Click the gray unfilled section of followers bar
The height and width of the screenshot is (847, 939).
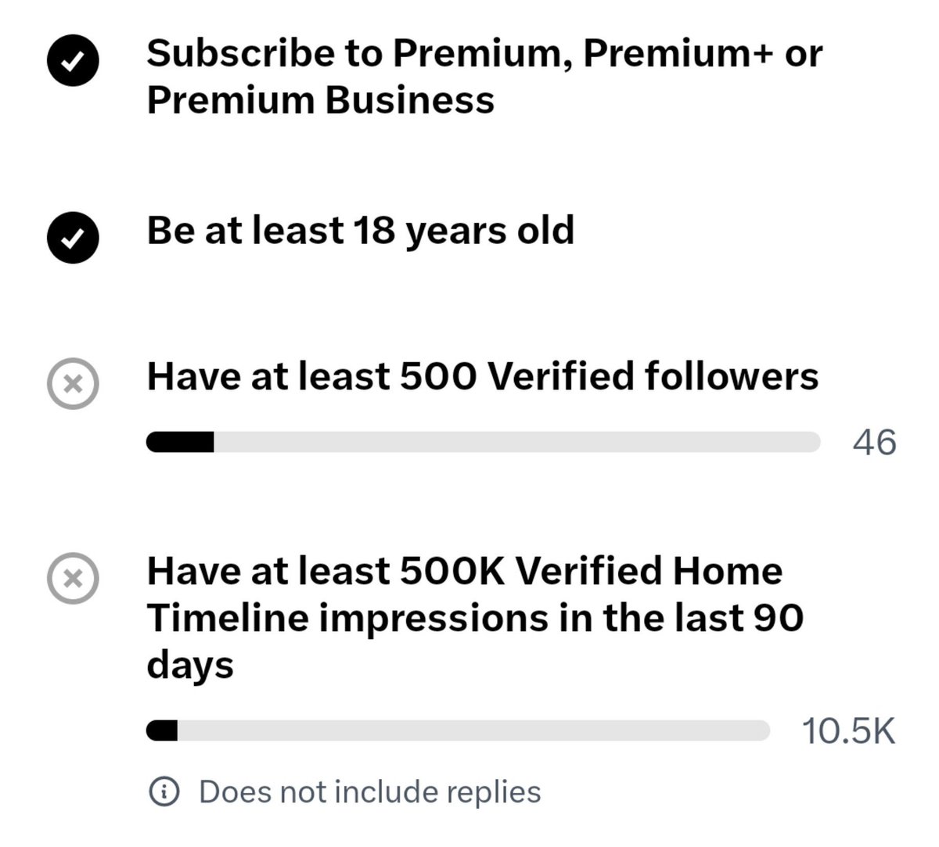[x=516, y=442]
